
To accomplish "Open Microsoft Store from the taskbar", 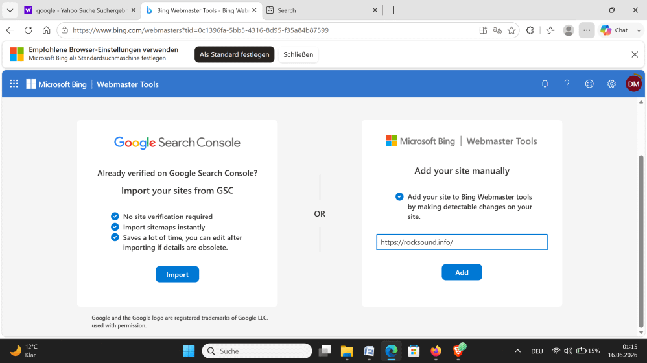I will (414, 351).
